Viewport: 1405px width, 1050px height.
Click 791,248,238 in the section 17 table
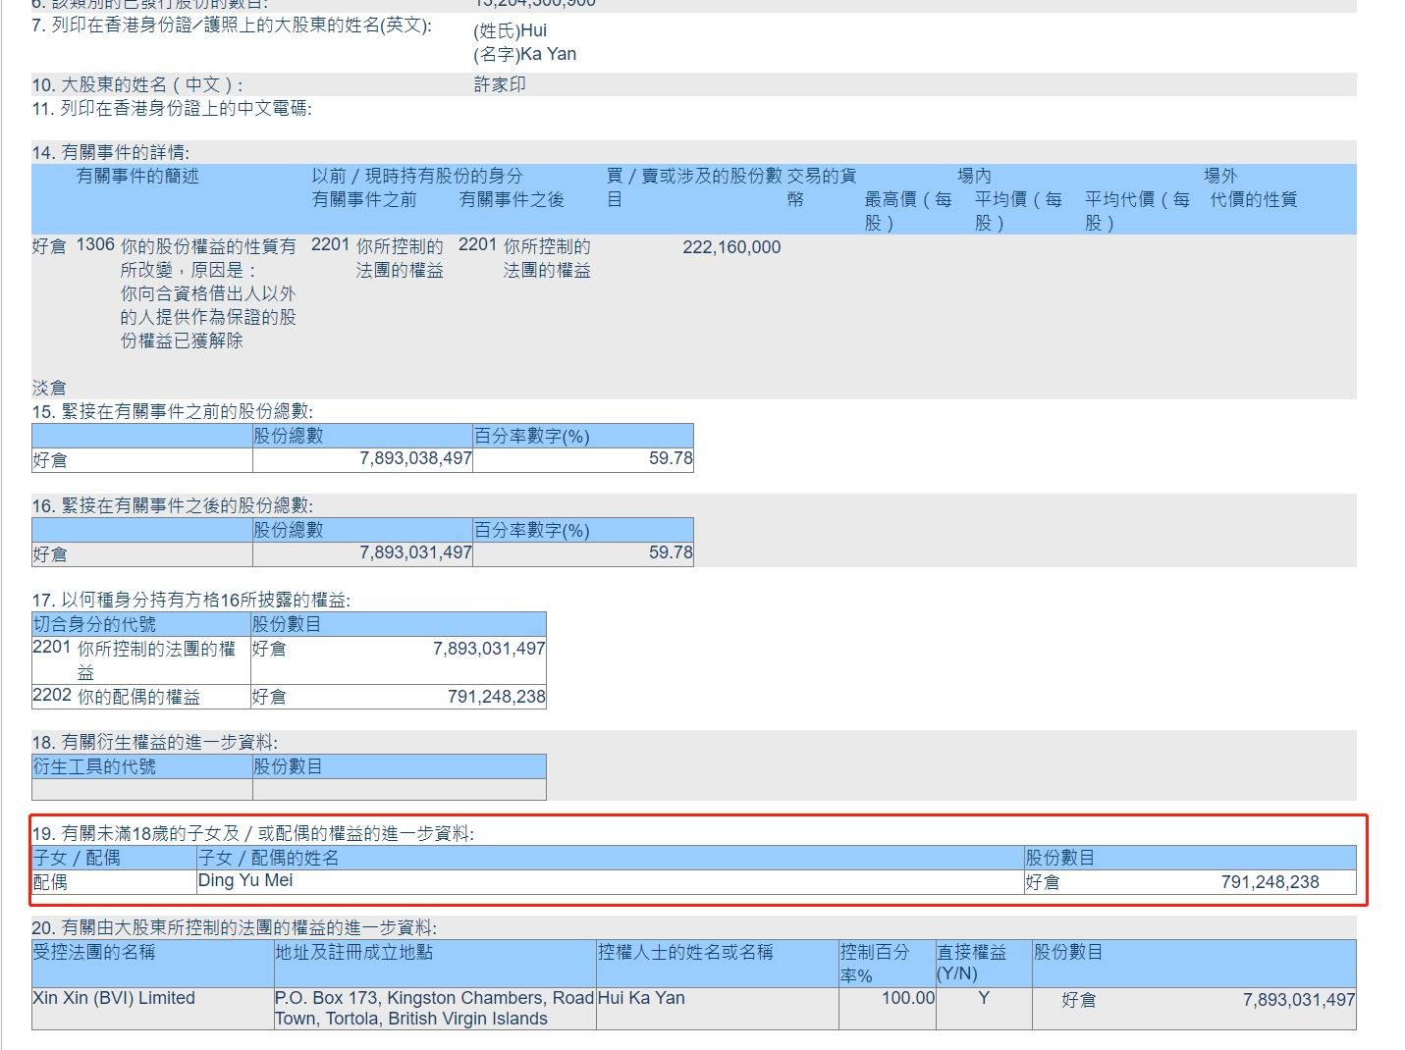[496, 697]
